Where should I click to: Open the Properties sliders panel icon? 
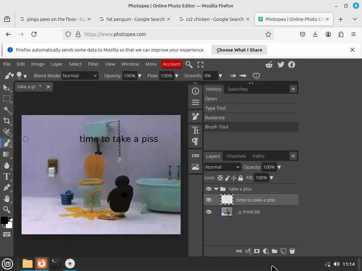click(x=195, y=102)
